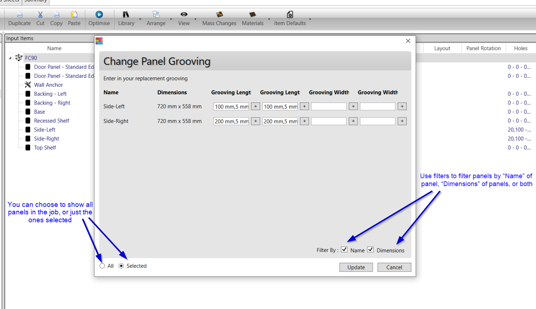The height and width of the screenshot is (309, 536).
Task: Open the Item Defaults dropdown menu
Action: 310,18
